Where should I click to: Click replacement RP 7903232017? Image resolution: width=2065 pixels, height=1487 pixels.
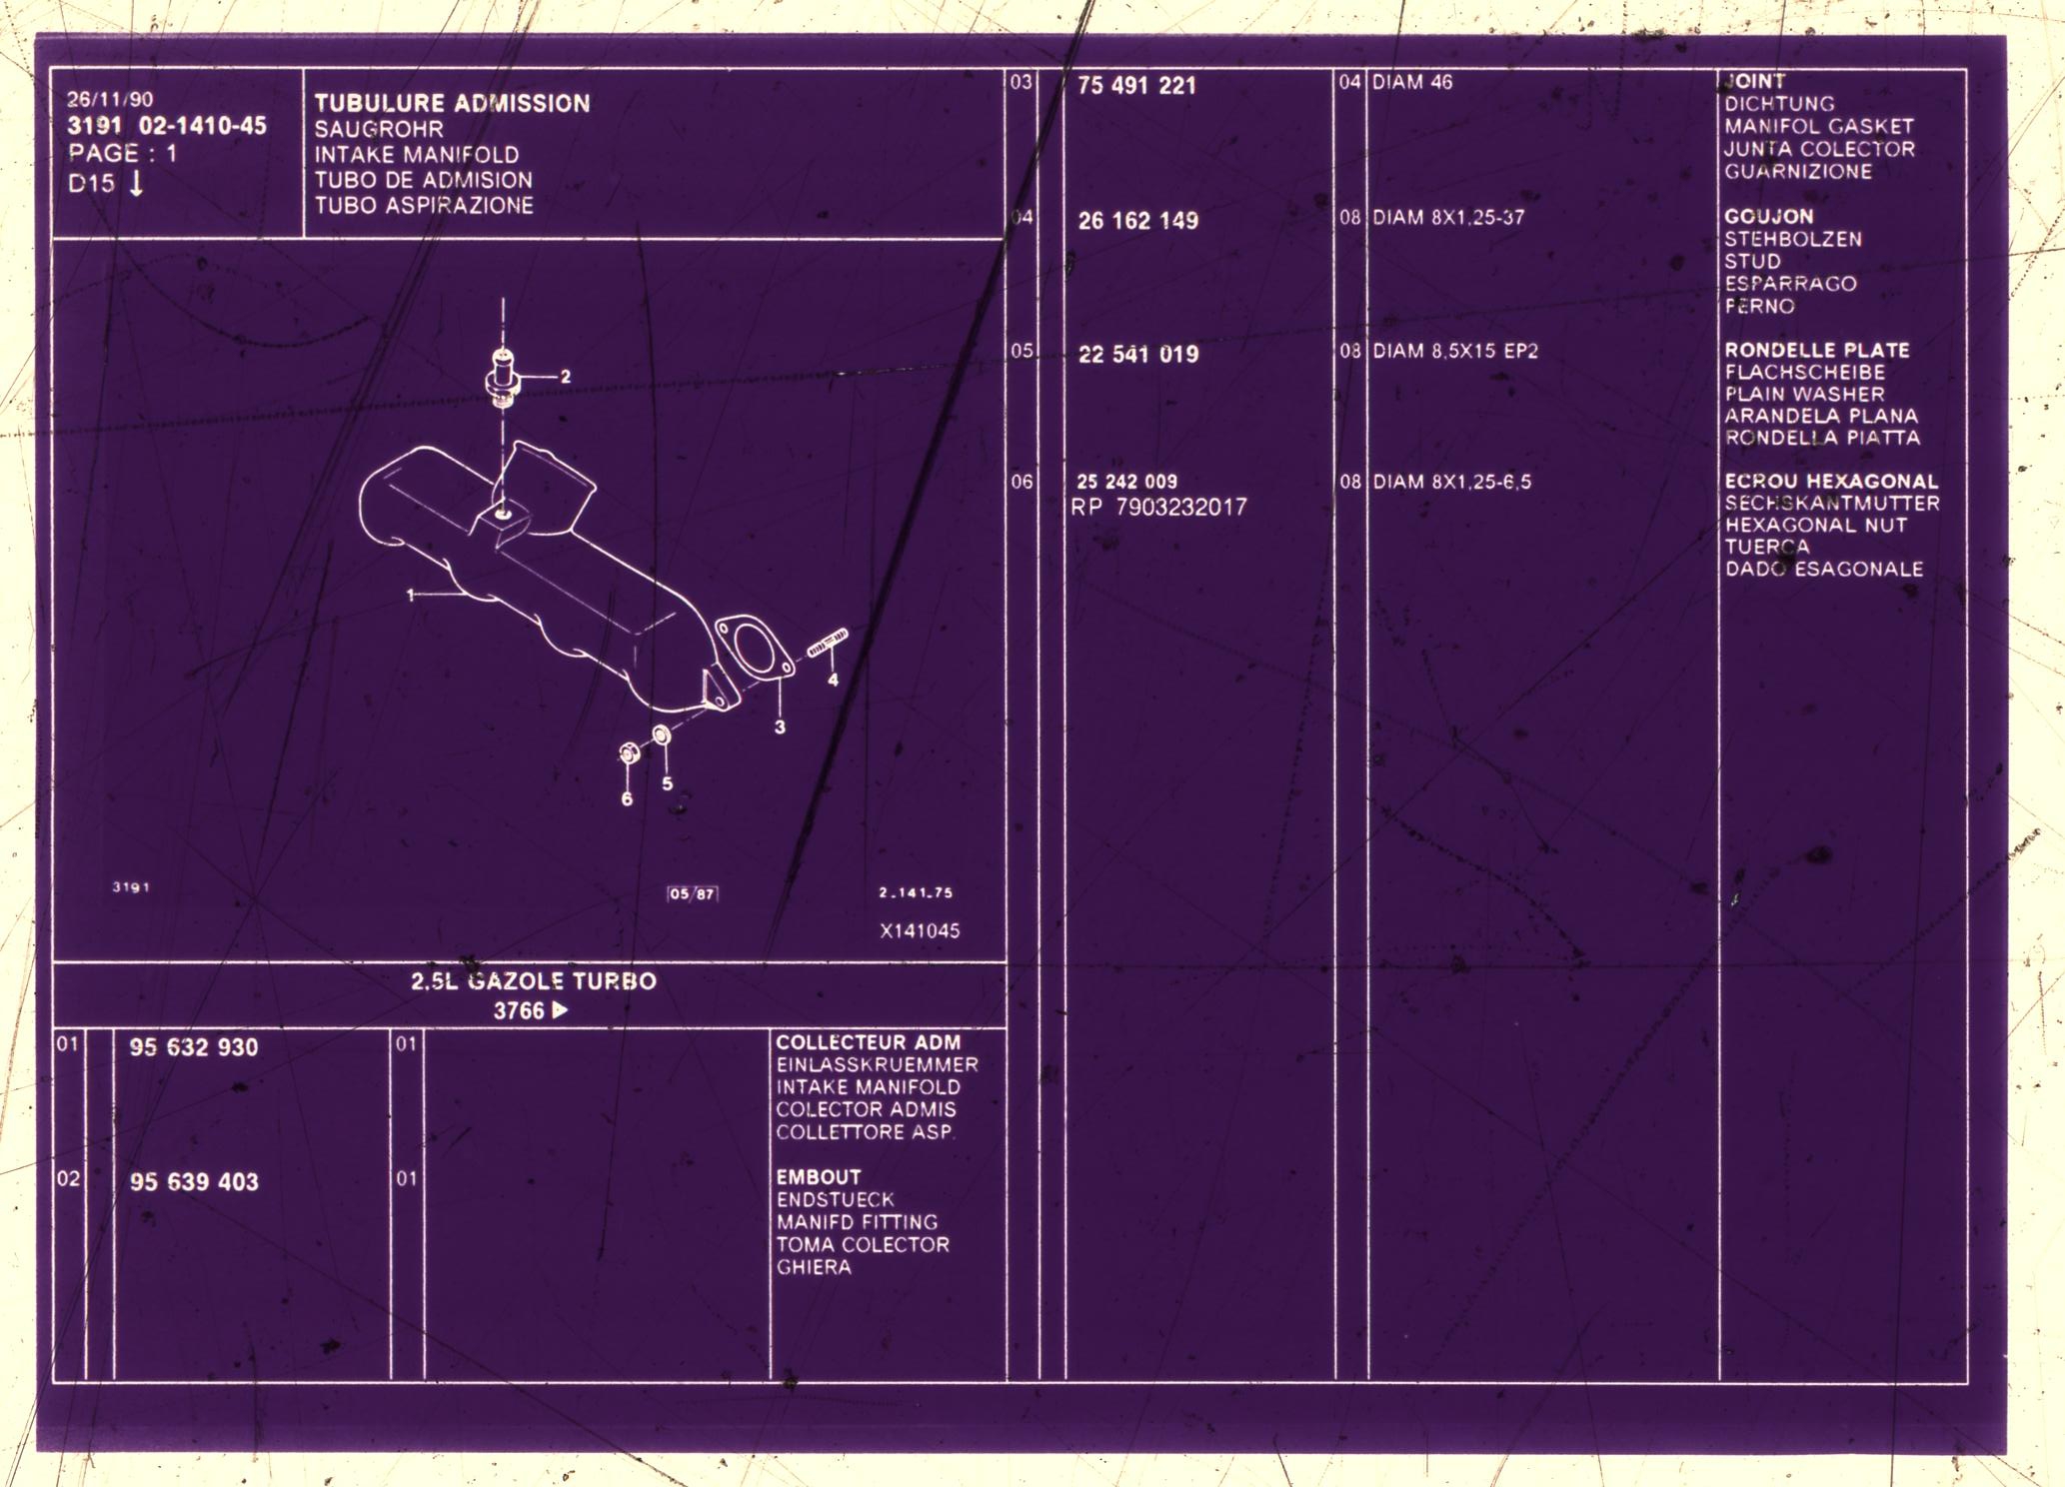[x=1159, y=508]
